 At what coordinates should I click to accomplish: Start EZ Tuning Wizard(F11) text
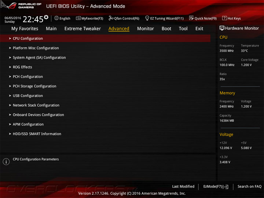(x=167, y=18)
